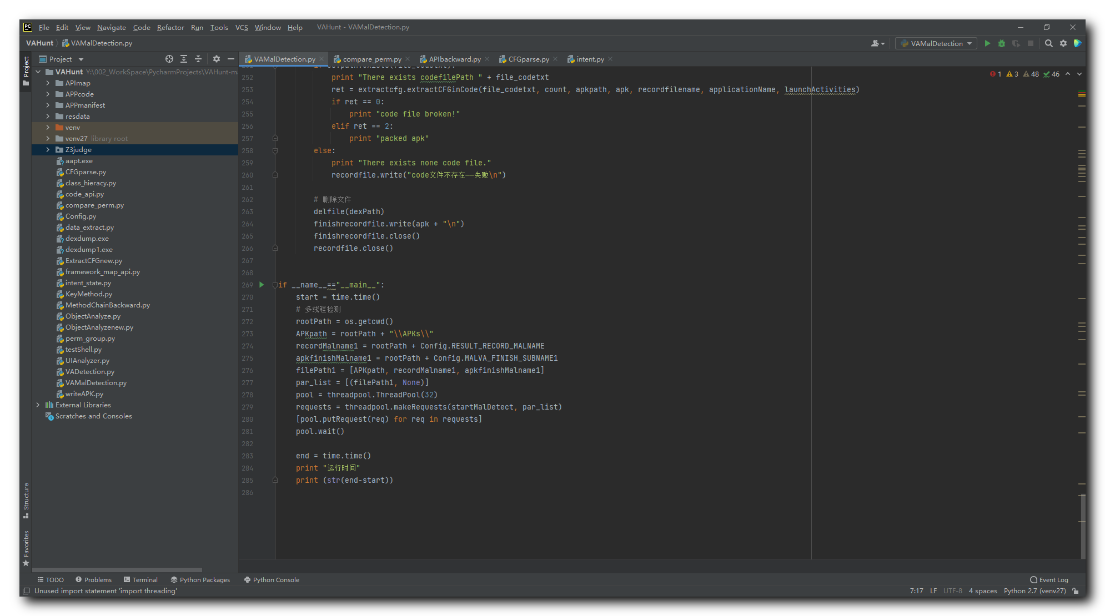Screen dimensions: 1105x616
Task: Hide the Project tool window
Action: pos(231,59)
